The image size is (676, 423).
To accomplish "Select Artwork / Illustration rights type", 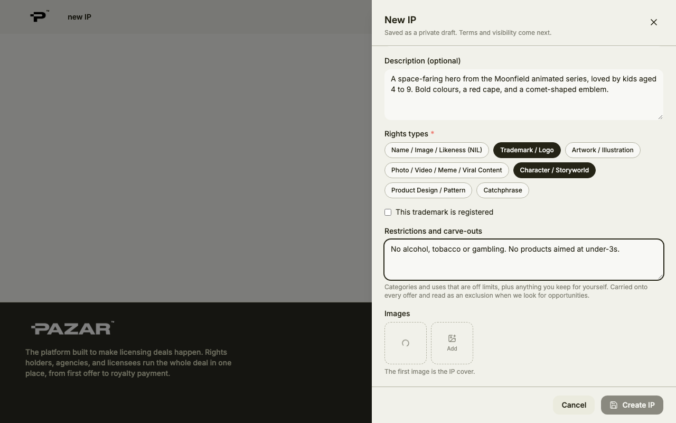I will click(603, 150).
